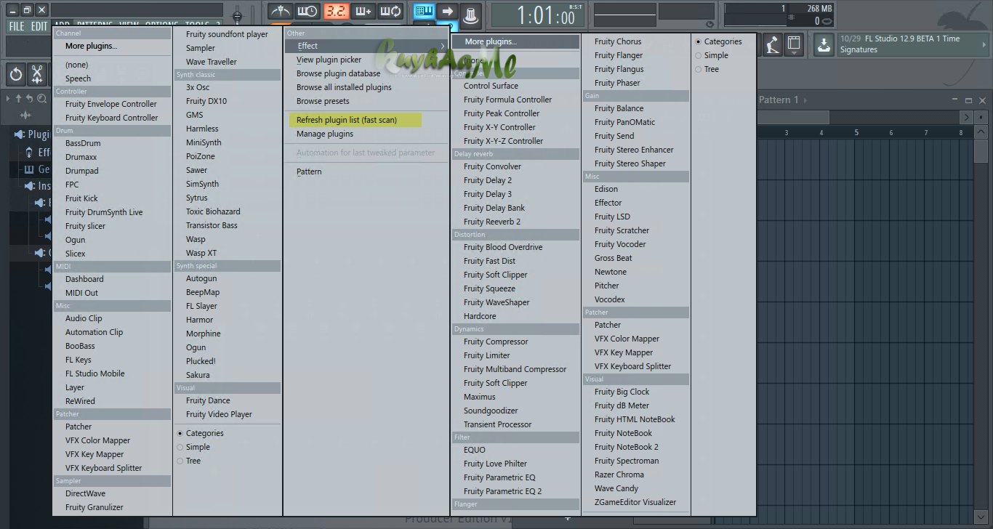Screen dimensions: 993x529
Task: Add Fruity Parametric EQ 2
Action: pyautogui.click(x=502, y=491)
